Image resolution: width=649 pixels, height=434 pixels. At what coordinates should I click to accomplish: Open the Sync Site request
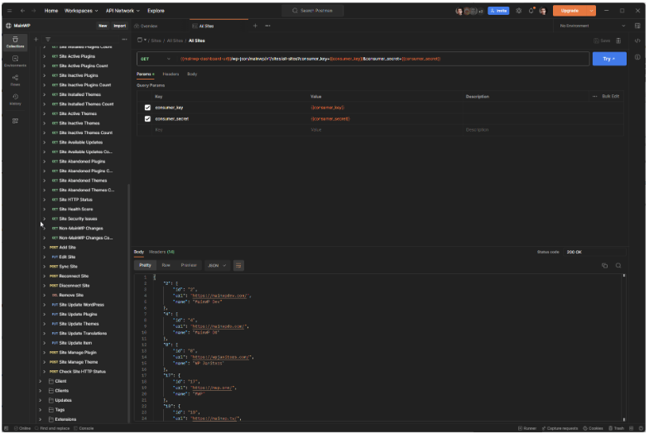(68, 267)
